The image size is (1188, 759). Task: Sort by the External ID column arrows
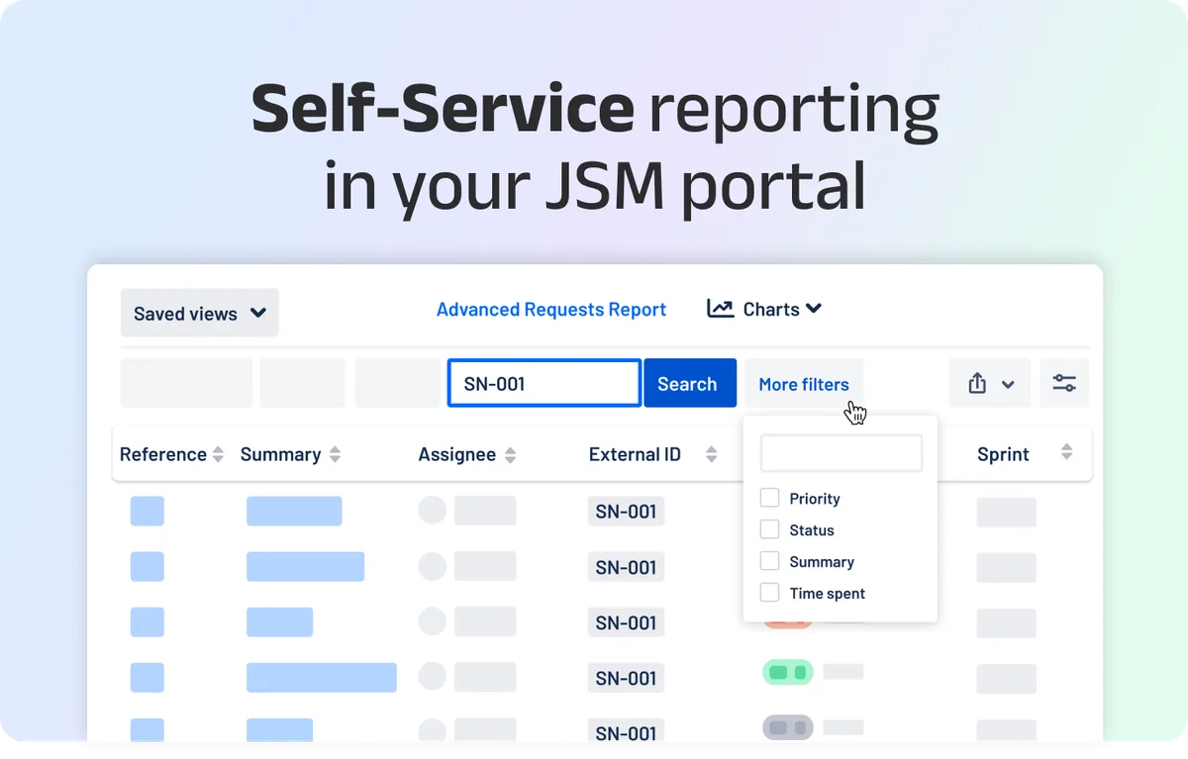[x=711, y=454]
